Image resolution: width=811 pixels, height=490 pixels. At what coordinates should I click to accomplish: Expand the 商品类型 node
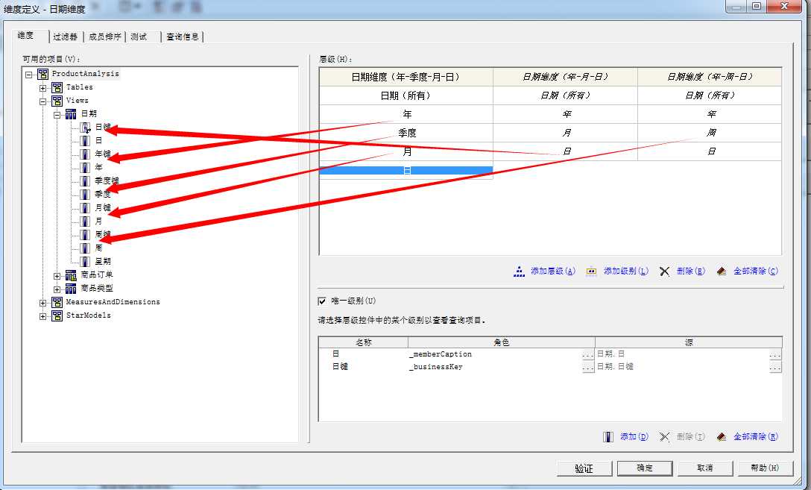point(57,289)
